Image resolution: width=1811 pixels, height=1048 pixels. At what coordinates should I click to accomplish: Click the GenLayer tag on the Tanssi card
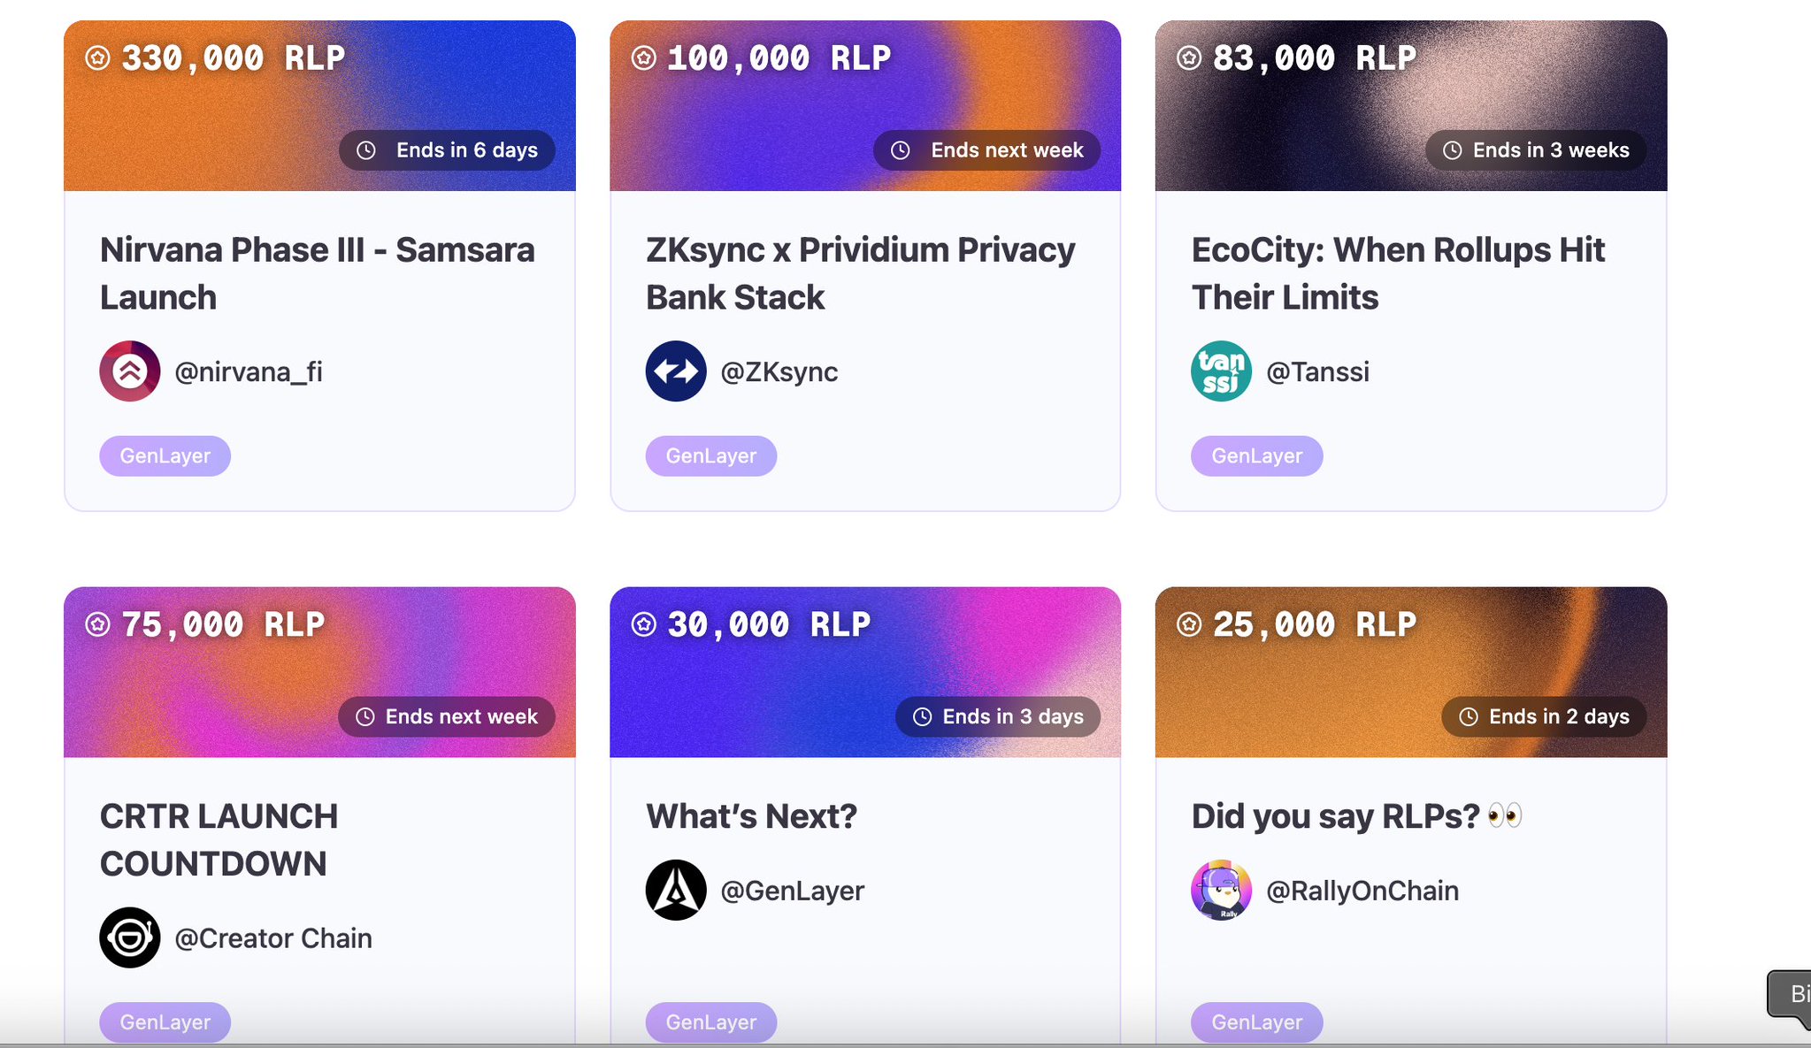click(1256, 456)
